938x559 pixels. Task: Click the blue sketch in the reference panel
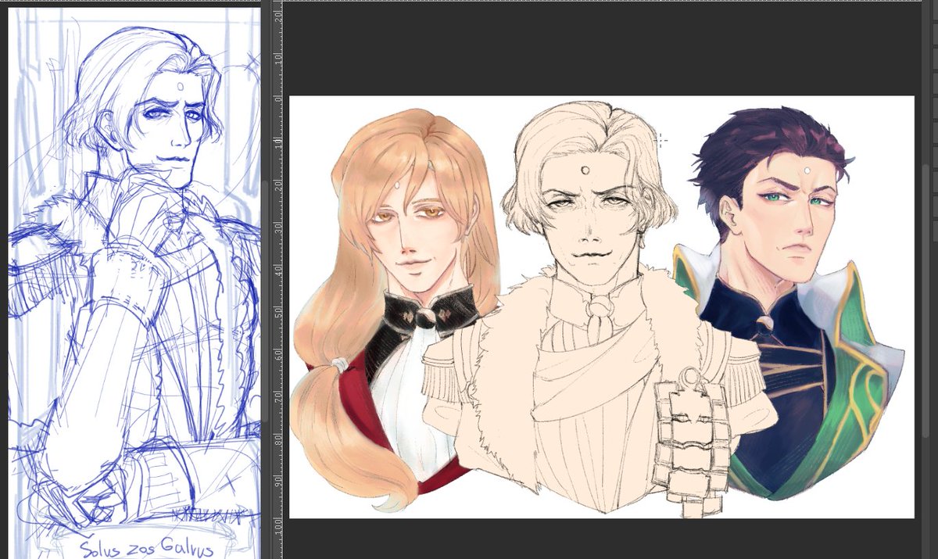pyautogui.click(x=134, y=283)
